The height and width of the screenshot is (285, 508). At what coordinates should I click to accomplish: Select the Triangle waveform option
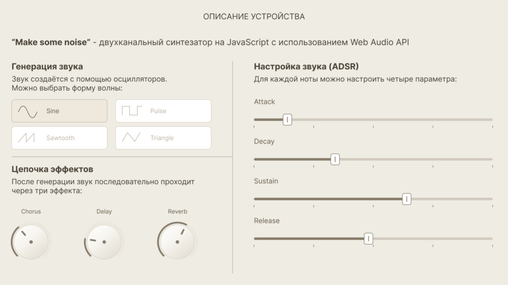tap(163, 138)
